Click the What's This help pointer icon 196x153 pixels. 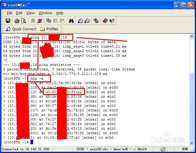[112, 21]
